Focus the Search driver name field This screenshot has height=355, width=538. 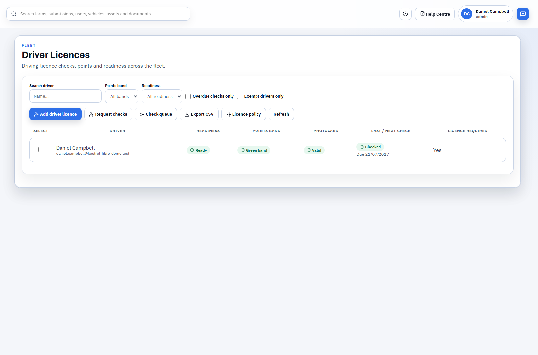[x=65, y=96]
